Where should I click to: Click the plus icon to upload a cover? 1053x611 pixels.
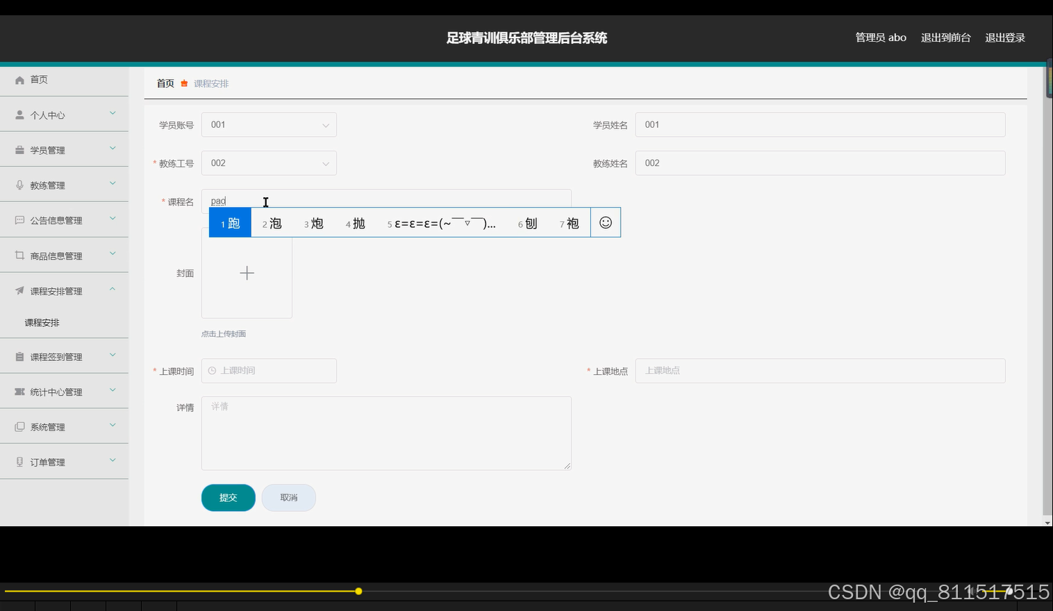pos(247,273)
